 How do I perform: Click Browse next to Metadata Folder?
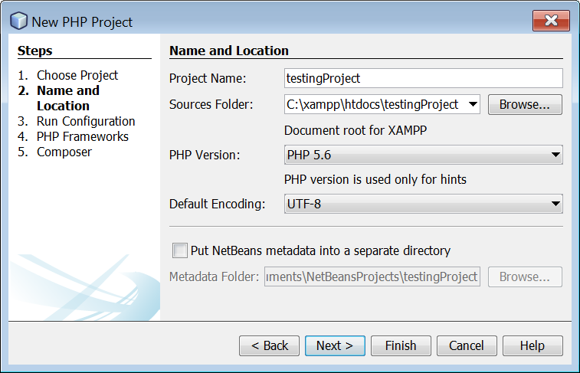coord(525,276)
